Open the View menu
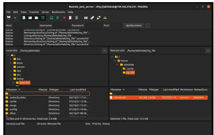 (23, 12)
